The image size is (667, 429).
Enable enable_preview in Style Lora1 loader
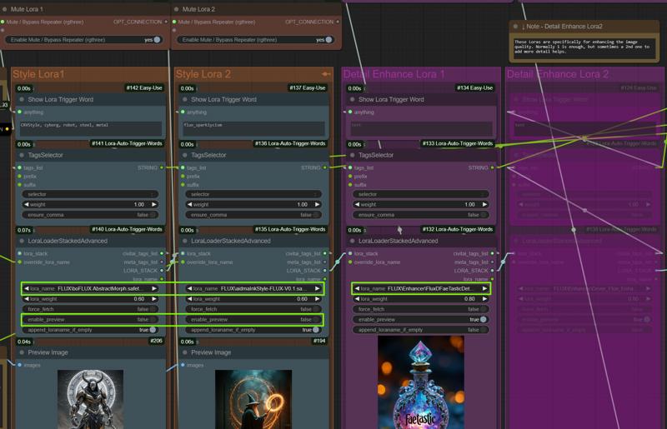coord(90,319)
